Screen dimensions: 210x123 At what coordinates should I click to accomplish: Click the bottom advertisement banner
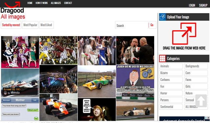184,119
